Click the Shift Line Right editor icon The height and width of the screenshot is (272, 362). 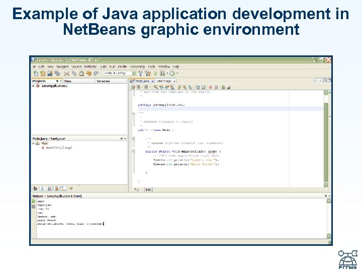tap(203, 87)
